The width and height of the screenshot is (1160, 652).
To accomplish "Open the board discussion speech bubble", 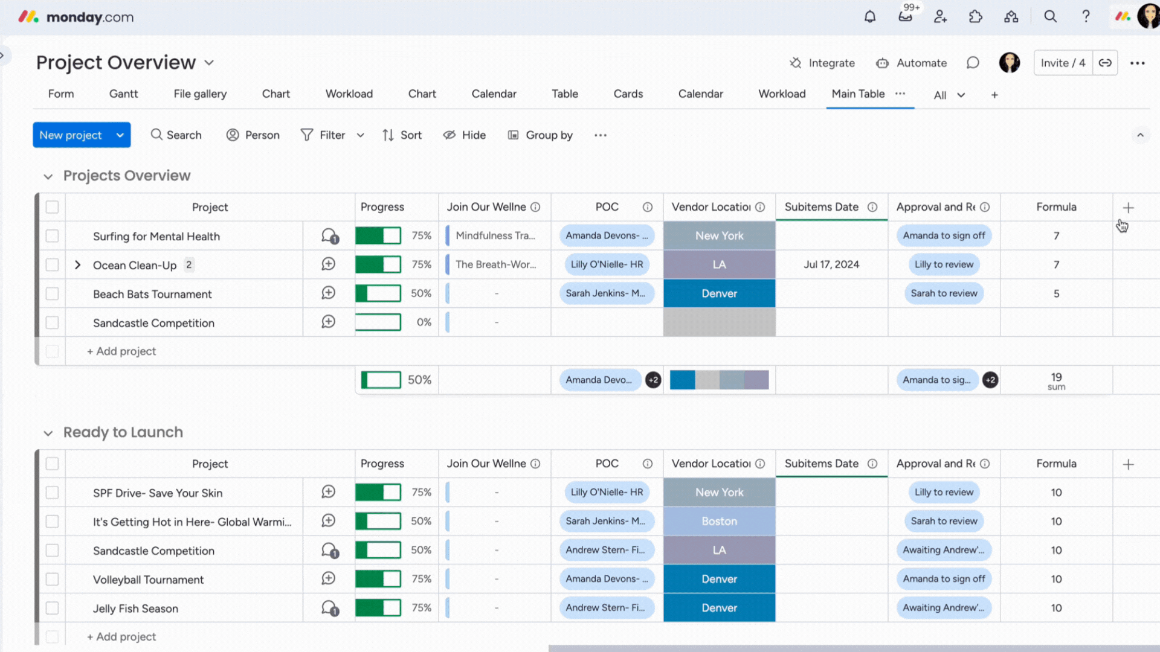I will click(x=973, y=63).
